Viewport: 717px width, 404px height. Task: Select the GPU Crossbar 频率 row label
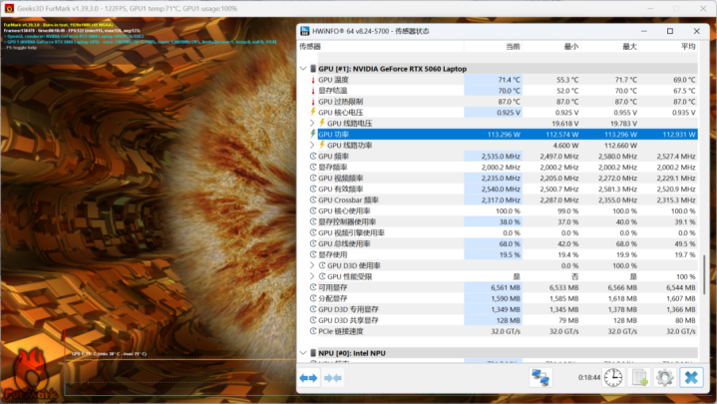pos(348,200)
